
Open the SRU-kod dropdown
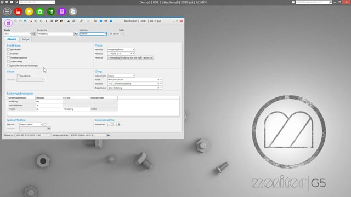[161, 84]
